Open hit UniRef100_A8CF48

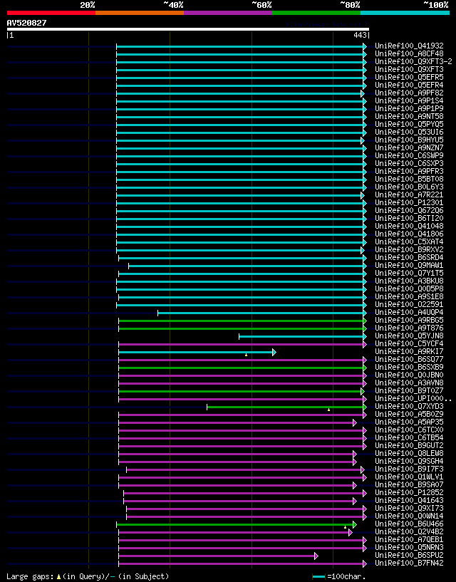click(409, 54)
